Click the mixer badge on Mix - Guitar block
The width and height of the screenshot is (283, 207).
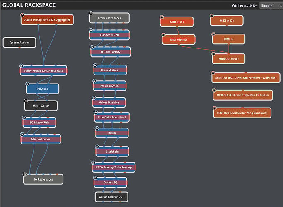coord(26,101)
